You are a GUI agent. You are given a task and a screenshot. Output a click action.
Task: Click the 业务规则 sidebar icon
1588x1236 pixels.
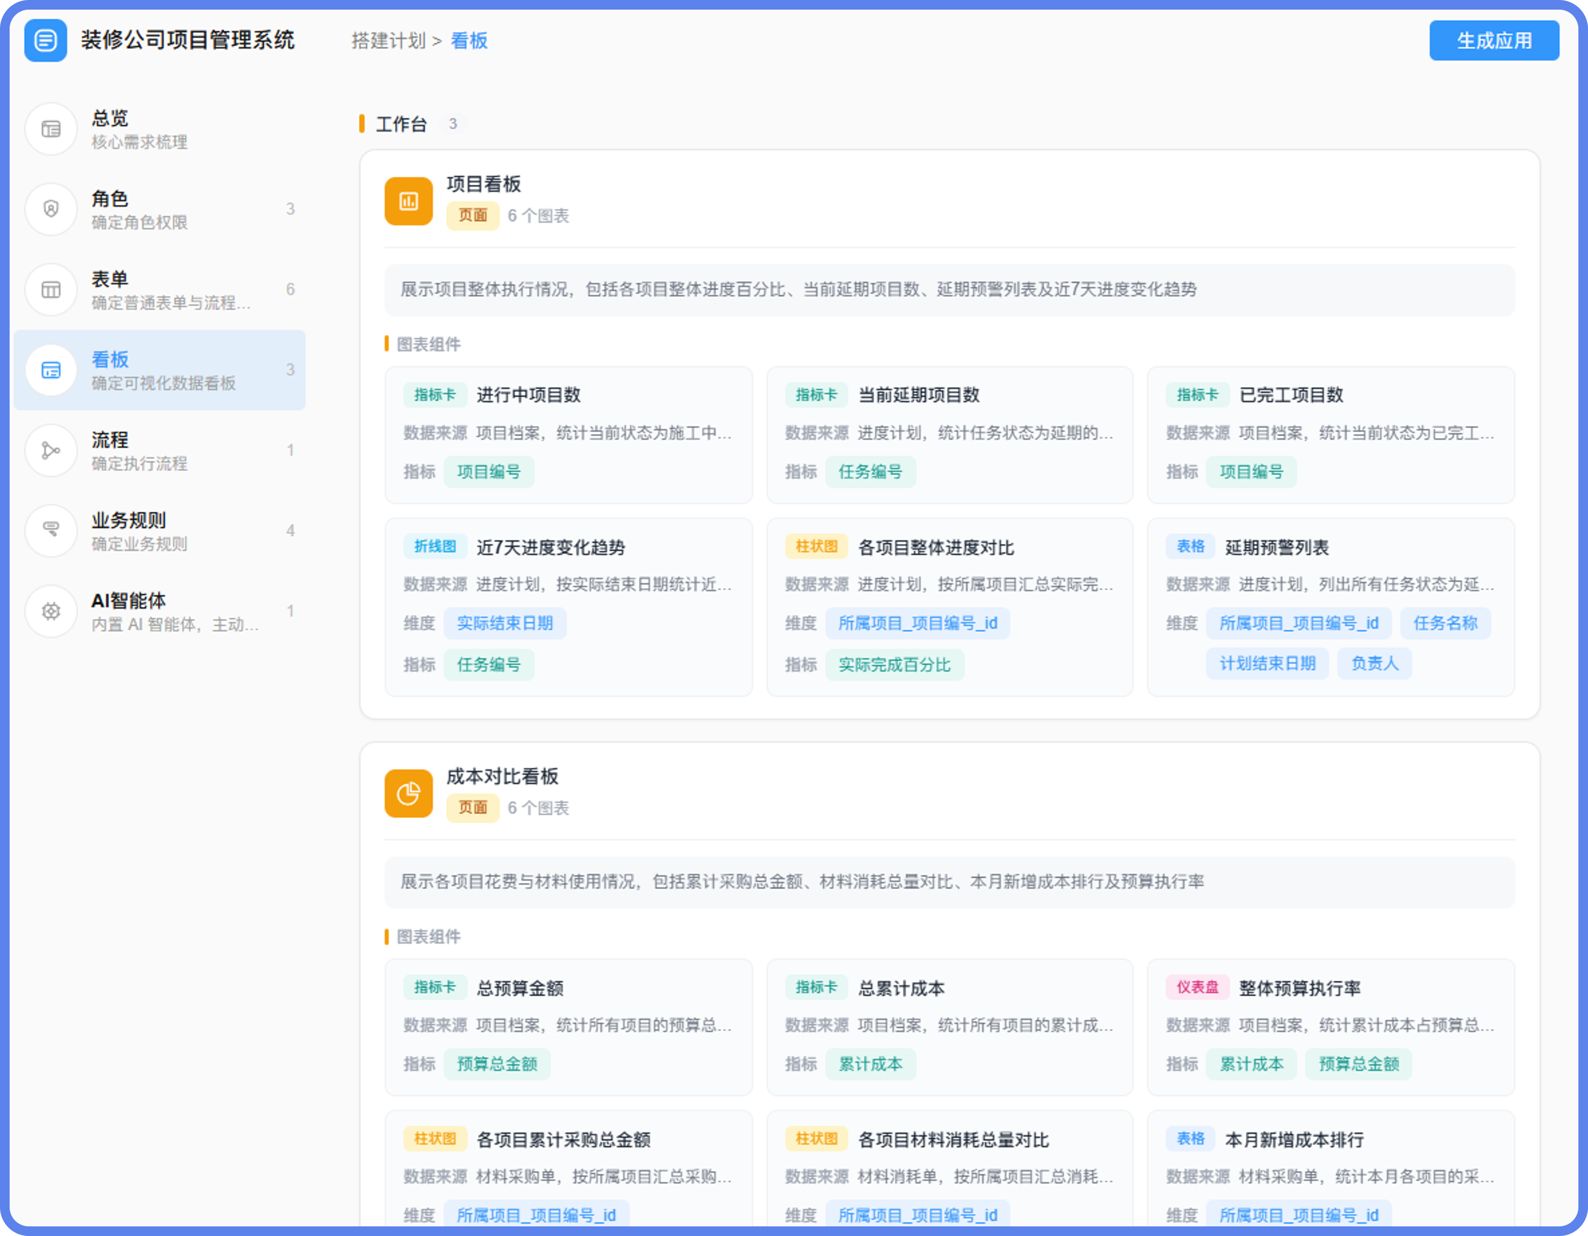(51, 531)
